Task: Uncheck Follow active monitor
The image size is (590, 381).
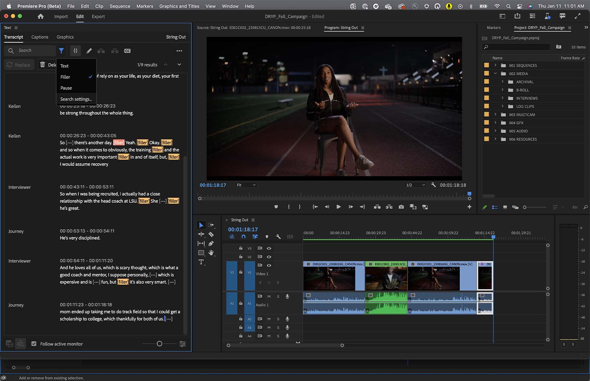Action: (34, 344)
